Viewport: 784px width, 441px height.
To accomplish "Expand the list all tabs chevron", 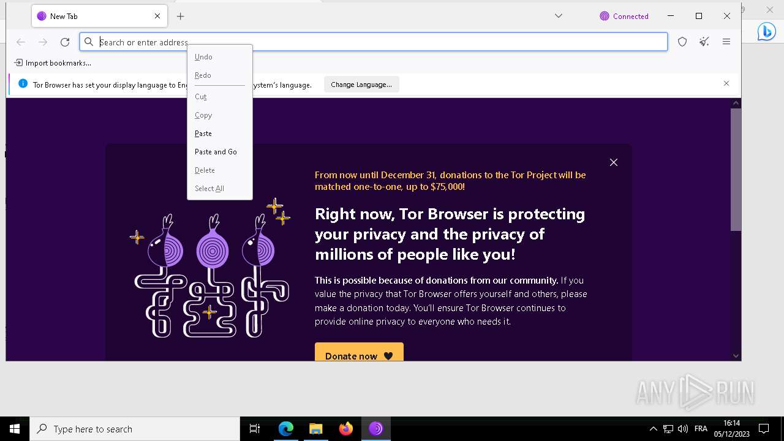I will click(x=559, y=16).
